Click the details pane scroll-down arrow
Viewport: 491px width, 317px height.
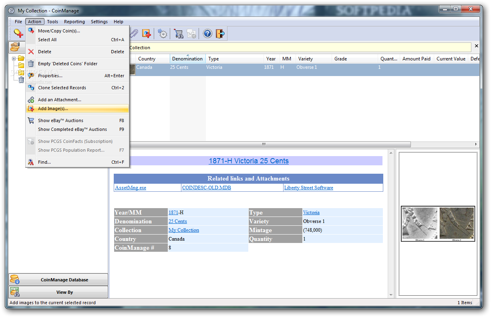391,295
